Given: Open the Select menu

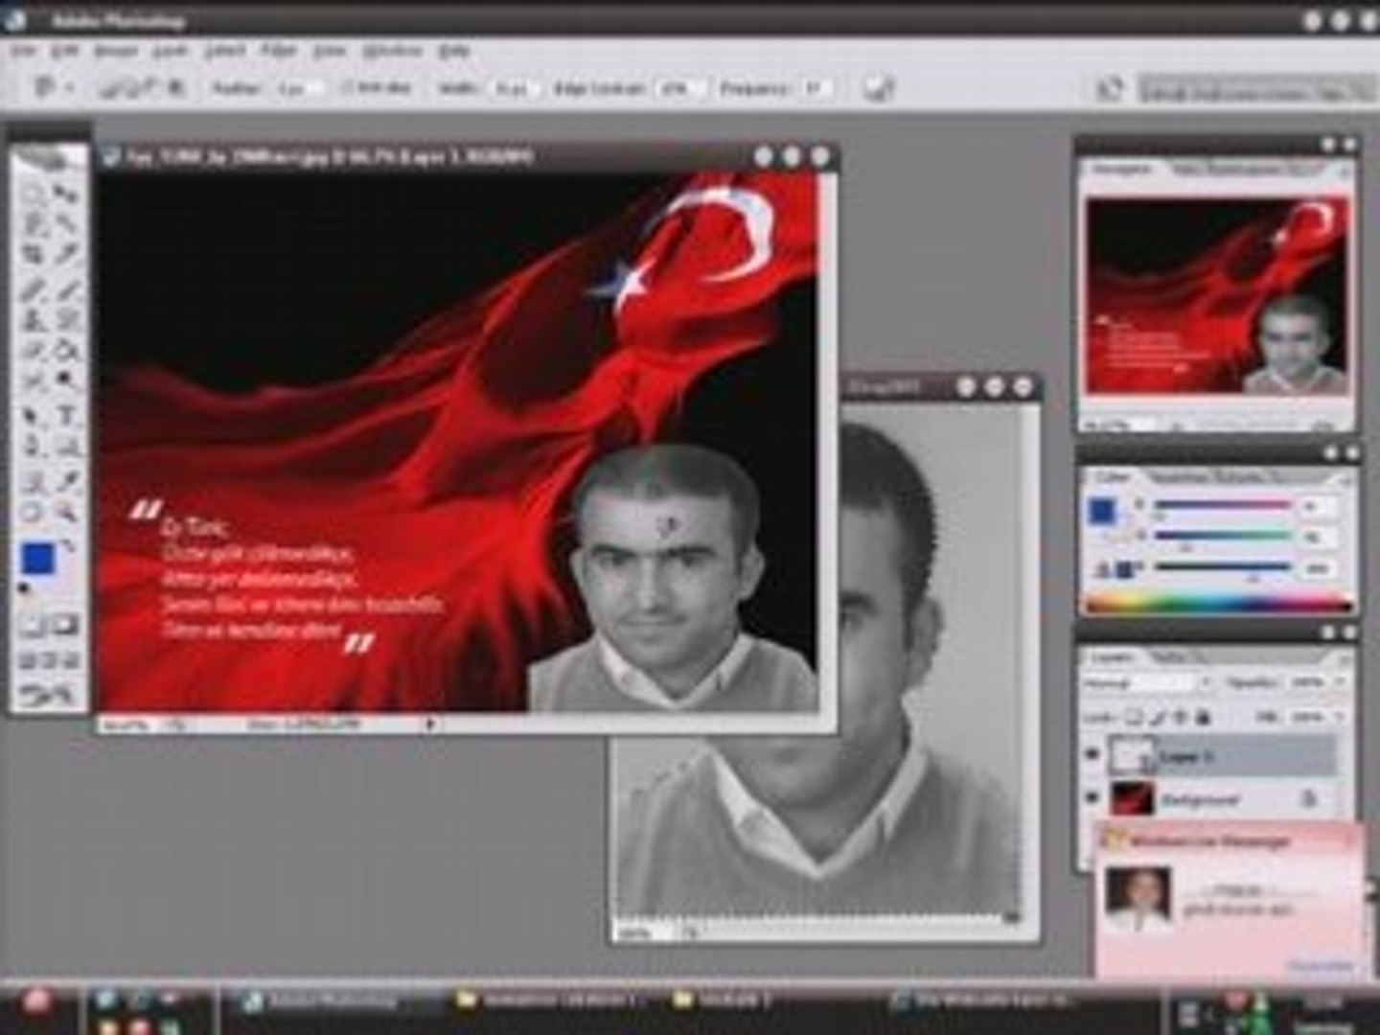Looking at the screenshot, I should (226, 50).
